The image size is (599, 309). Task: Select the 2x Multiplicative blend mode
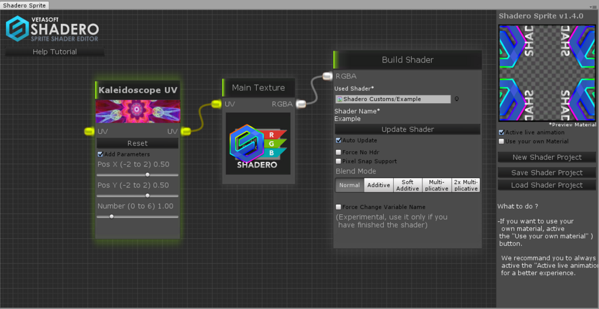pyautogui.click(x=466, y=185)
